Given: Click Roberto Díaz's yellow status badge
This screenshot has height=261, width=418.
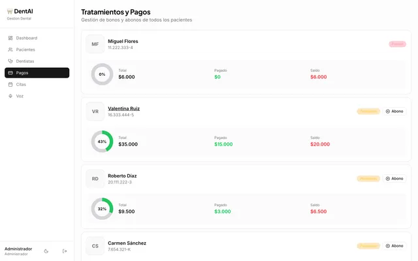Looking at the screenshot, I should coord(368,178).
